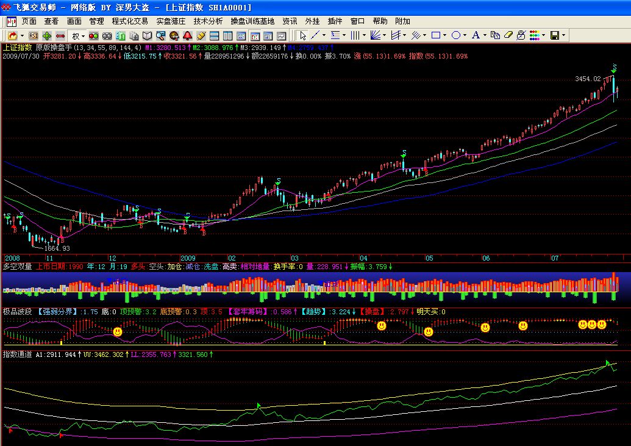Click the copy drawing objects icon

496,35
